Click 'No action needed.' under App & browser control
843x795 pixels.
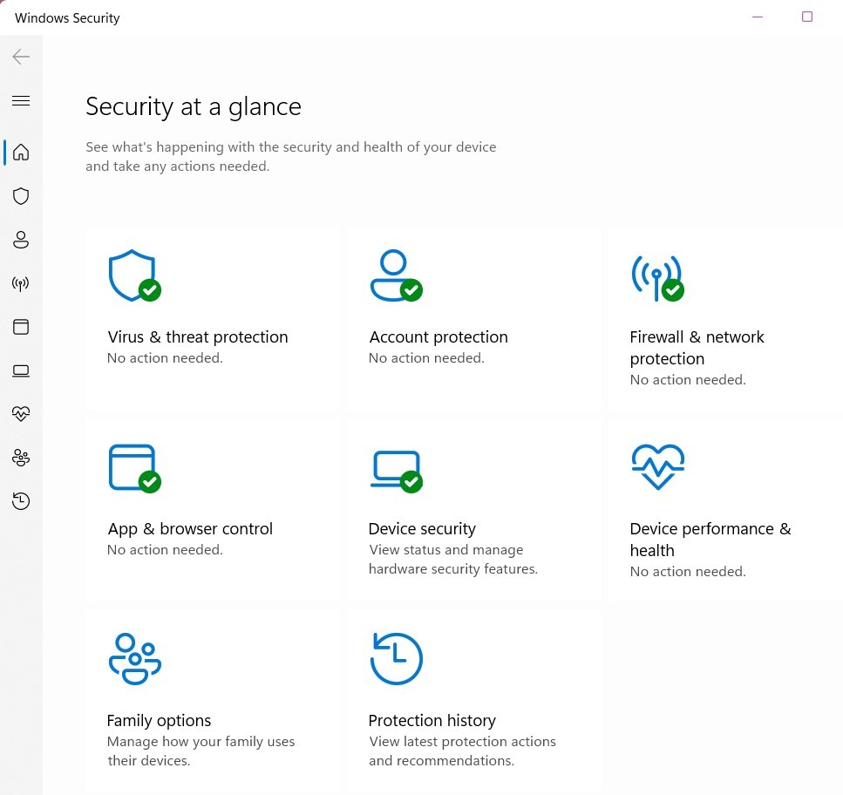165,550
